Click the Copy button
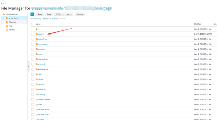The image size is (217, 126). 40,14
